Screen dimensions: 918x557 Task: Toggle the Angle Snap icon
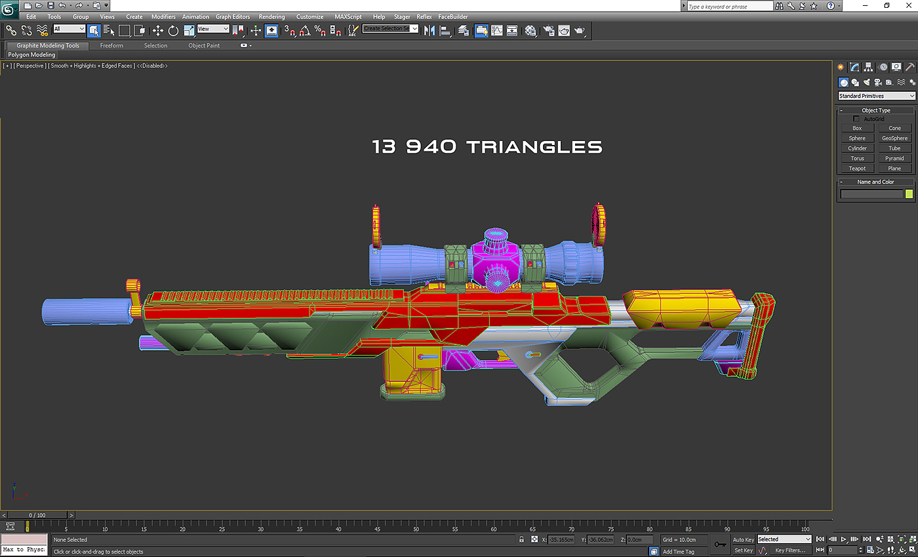[x=305, y=30]
